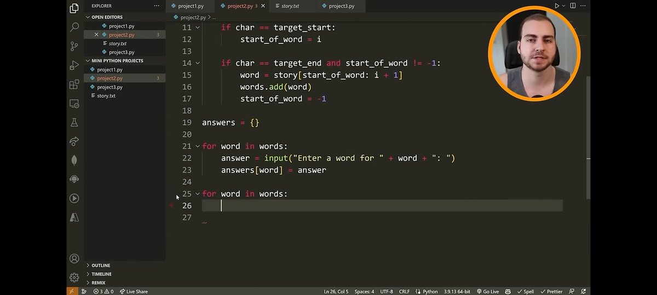Open the GitHub octocat view icon
This screenshot has width=657, height=295.
pos(74,179)
